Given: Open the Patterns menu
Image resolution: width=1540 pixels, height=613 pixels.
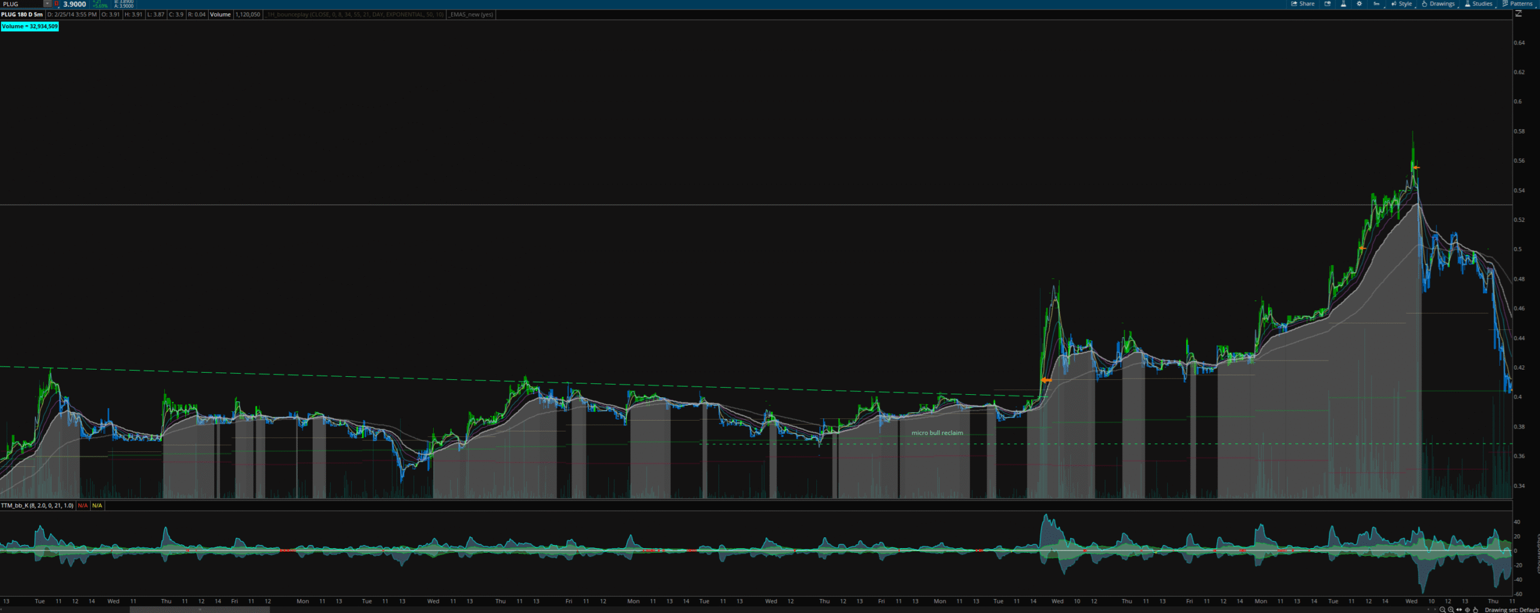Looking at the screenshot, I should (x=1517, y=4).
